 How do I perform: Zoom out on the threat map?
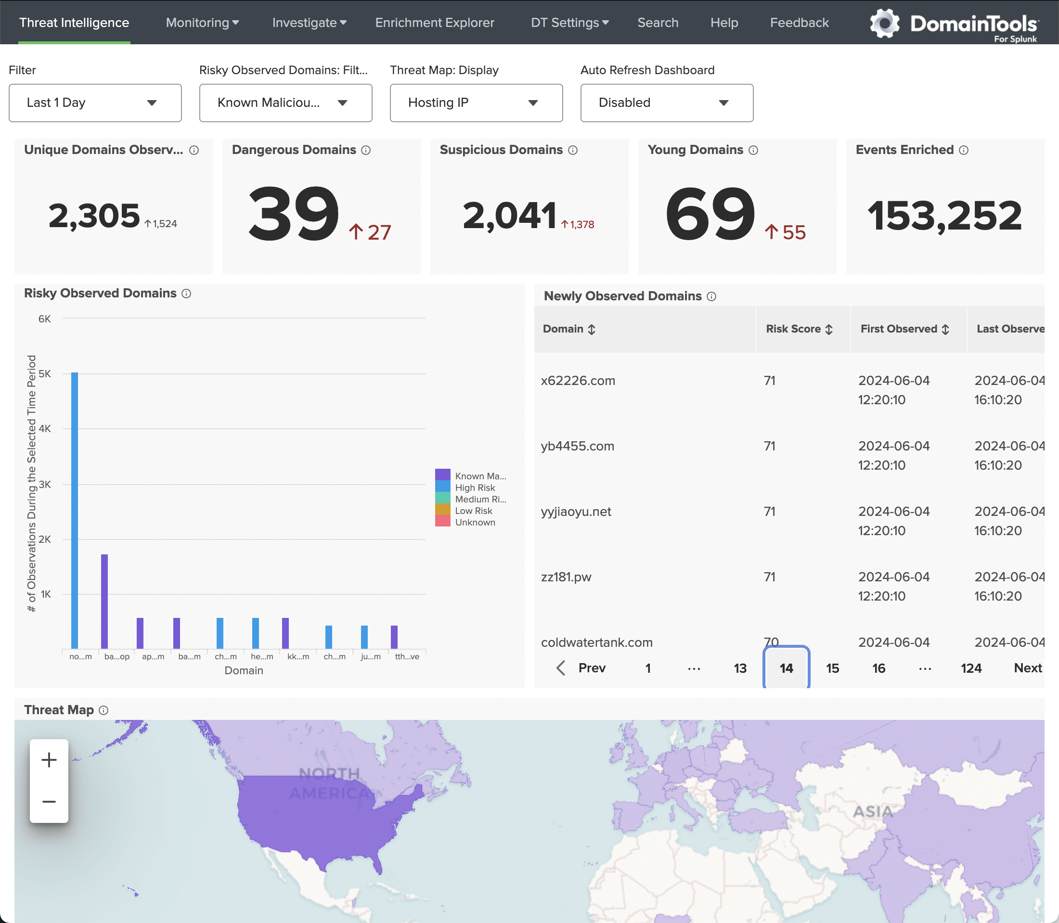(x=49, y=801)
